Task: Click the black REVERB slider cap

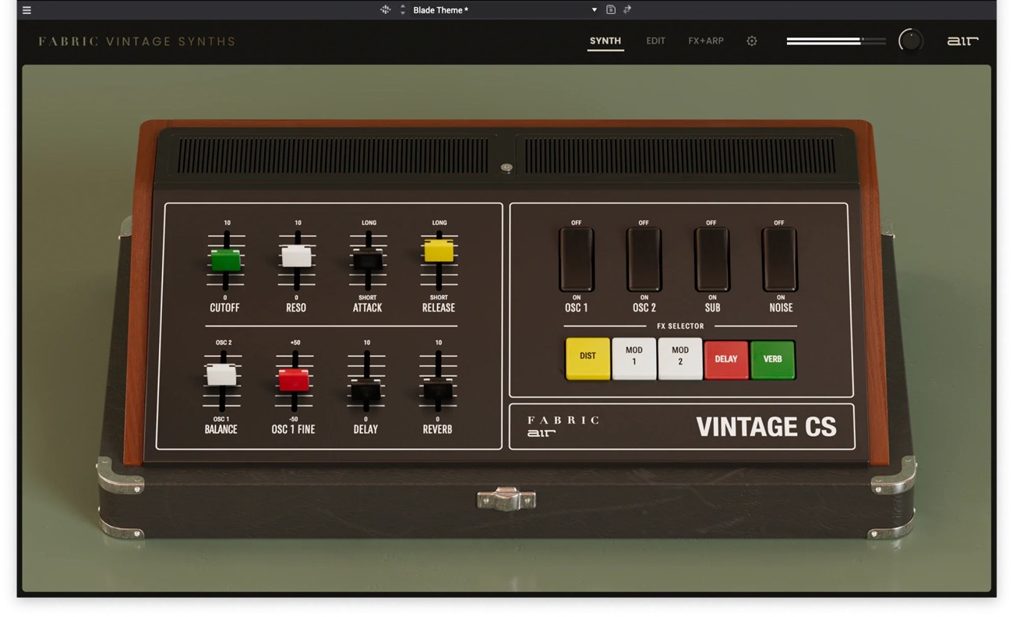Action: [x=438, y=390]
